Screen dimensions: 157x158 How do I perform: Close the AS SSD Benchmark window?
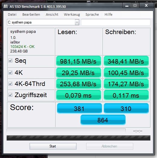(x=146, y=5)
